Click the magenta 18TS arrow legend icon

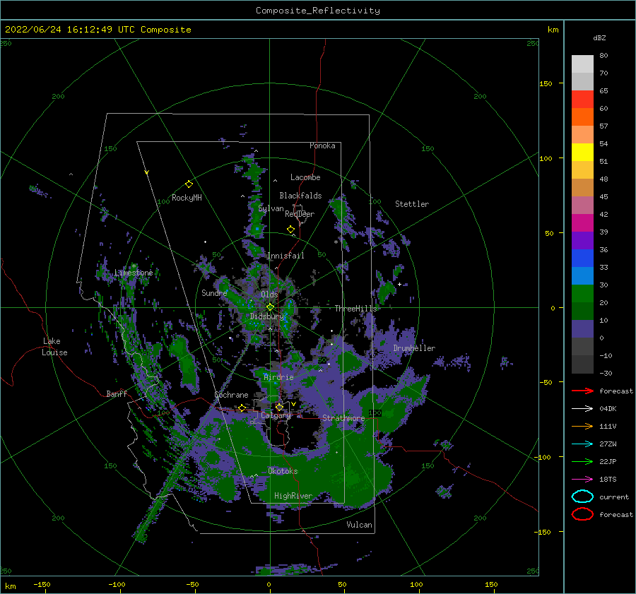582,480
